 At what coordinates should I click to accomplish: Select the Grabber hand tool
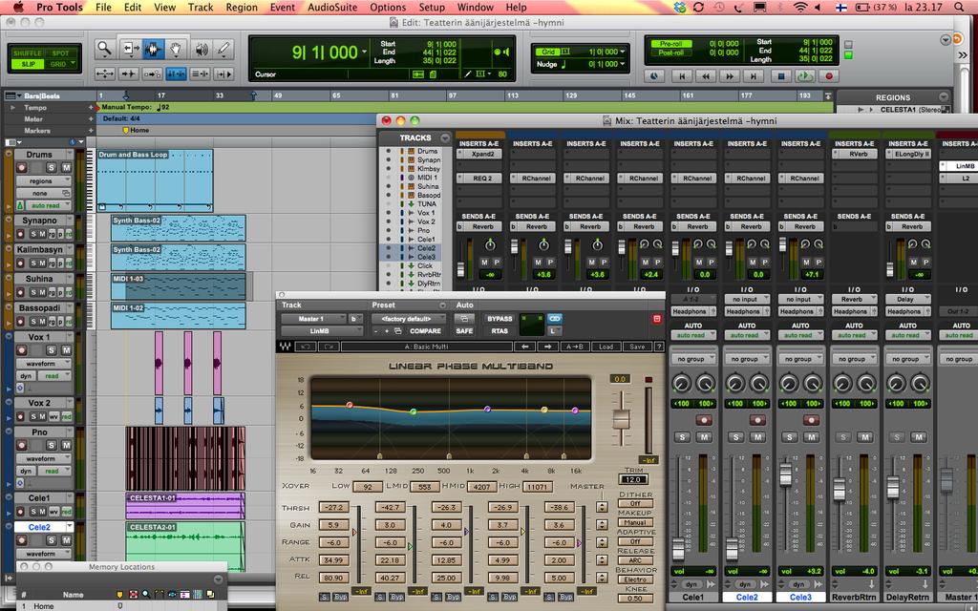176,49
